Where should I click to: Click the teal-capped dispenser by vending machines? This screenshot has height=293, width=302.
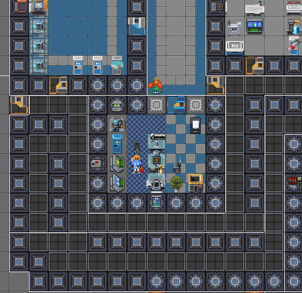[x=117, y=65]
